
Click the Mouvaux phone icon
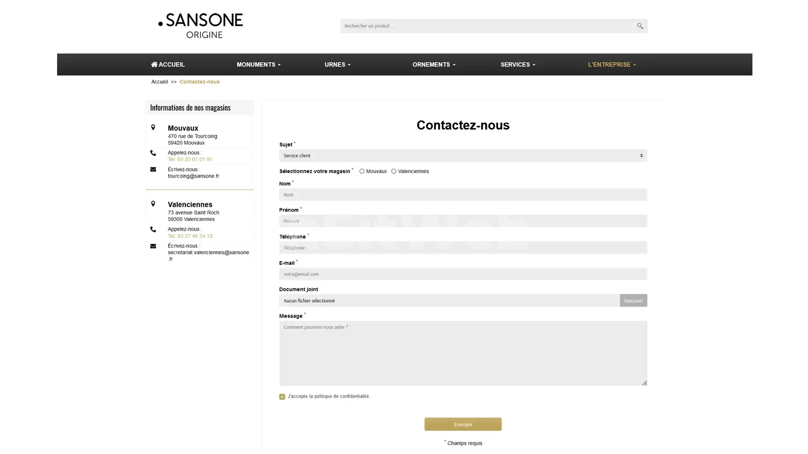pyautogui.click(x=153, y=153)
